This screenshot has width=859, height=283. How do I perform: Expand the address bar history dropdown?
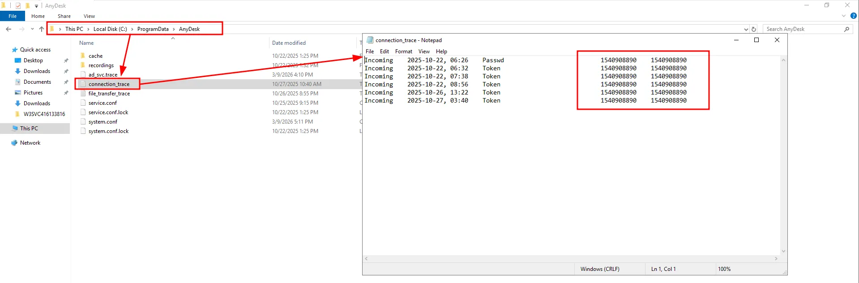(746, 29)
